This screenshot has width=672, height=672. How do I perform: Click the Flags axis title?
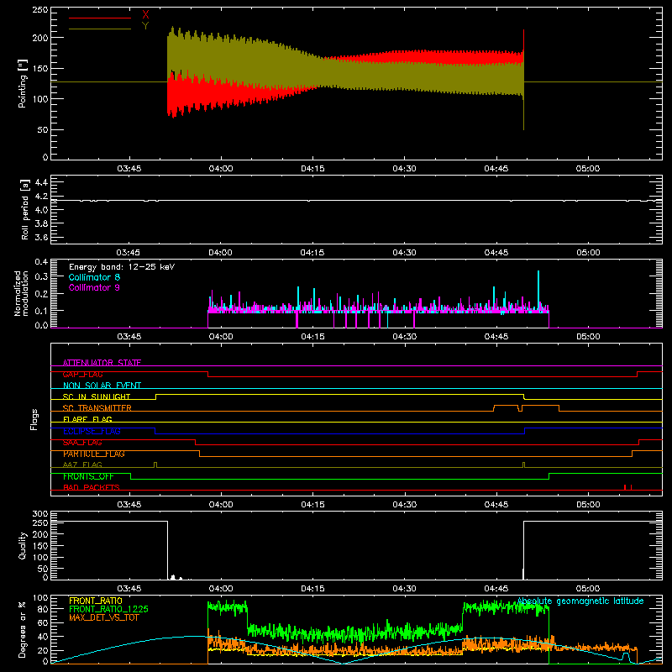coord(34,419)
